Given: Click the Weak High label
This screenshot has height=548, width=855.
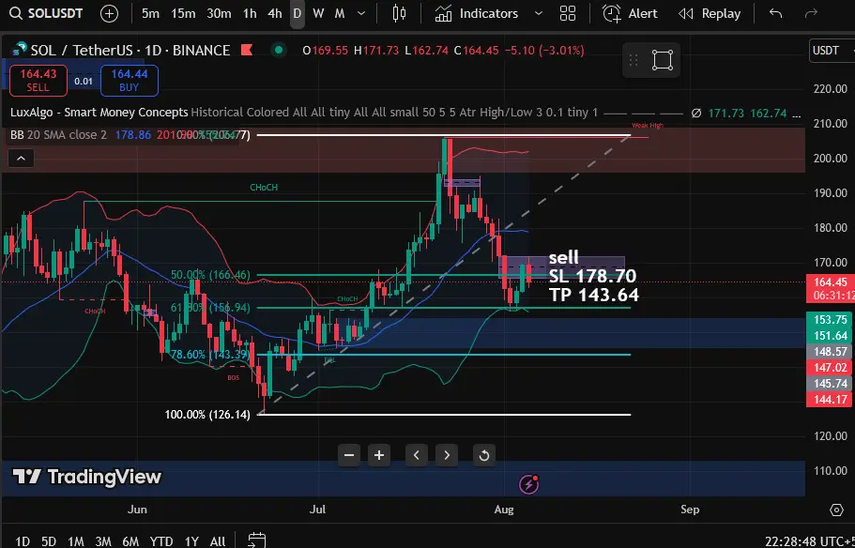Looking at the screenshot, I should coord(648,126).
